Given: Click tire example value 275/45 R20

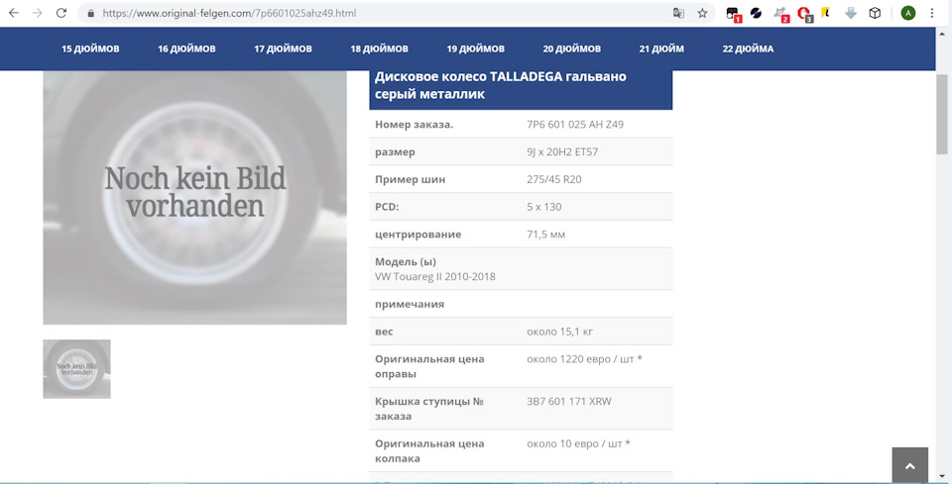Looking at the screenshot, I should pyautogui.click(x=554, y=179).
